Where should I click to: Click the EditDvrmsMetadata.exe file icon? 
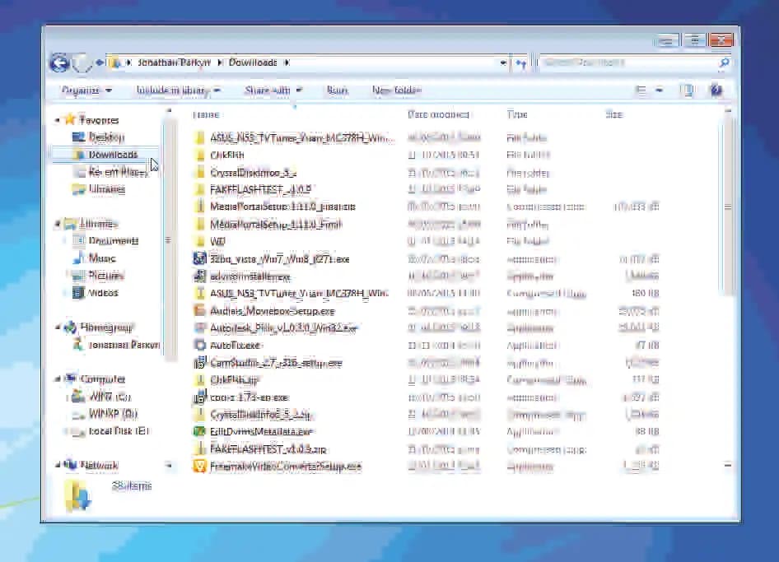(x=198, y=431)
